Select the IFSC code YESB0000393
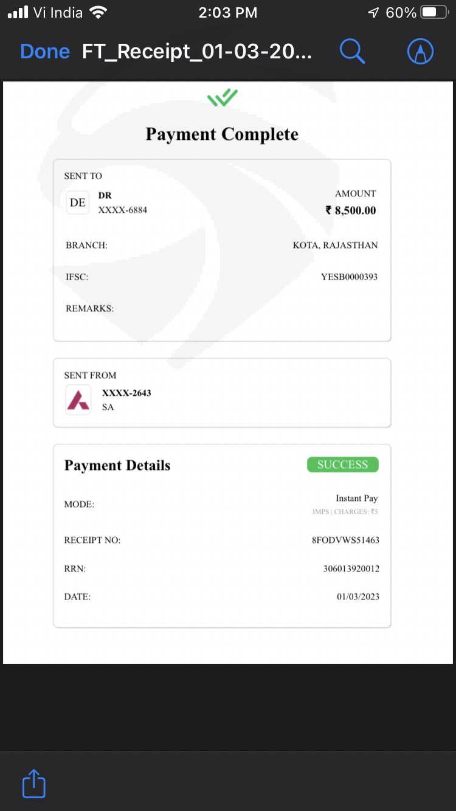This screenshot has width=456, height=811. [349, 277]
